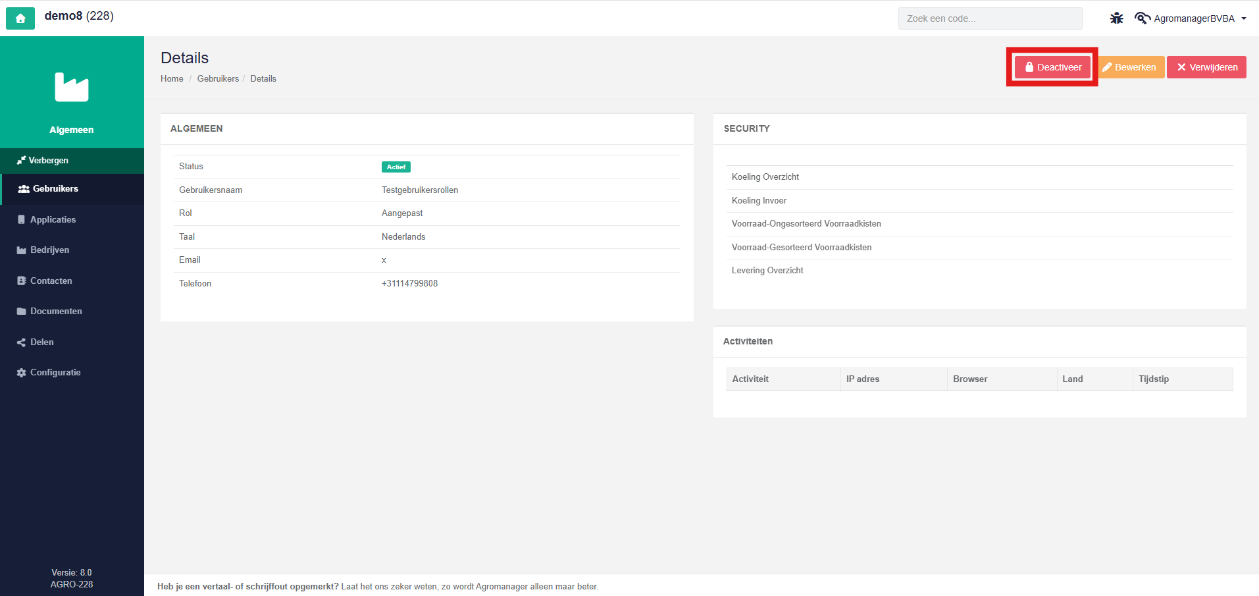1259x596 pixels.
Task: Click the green Actief status badge
Action: coord(396,167)
